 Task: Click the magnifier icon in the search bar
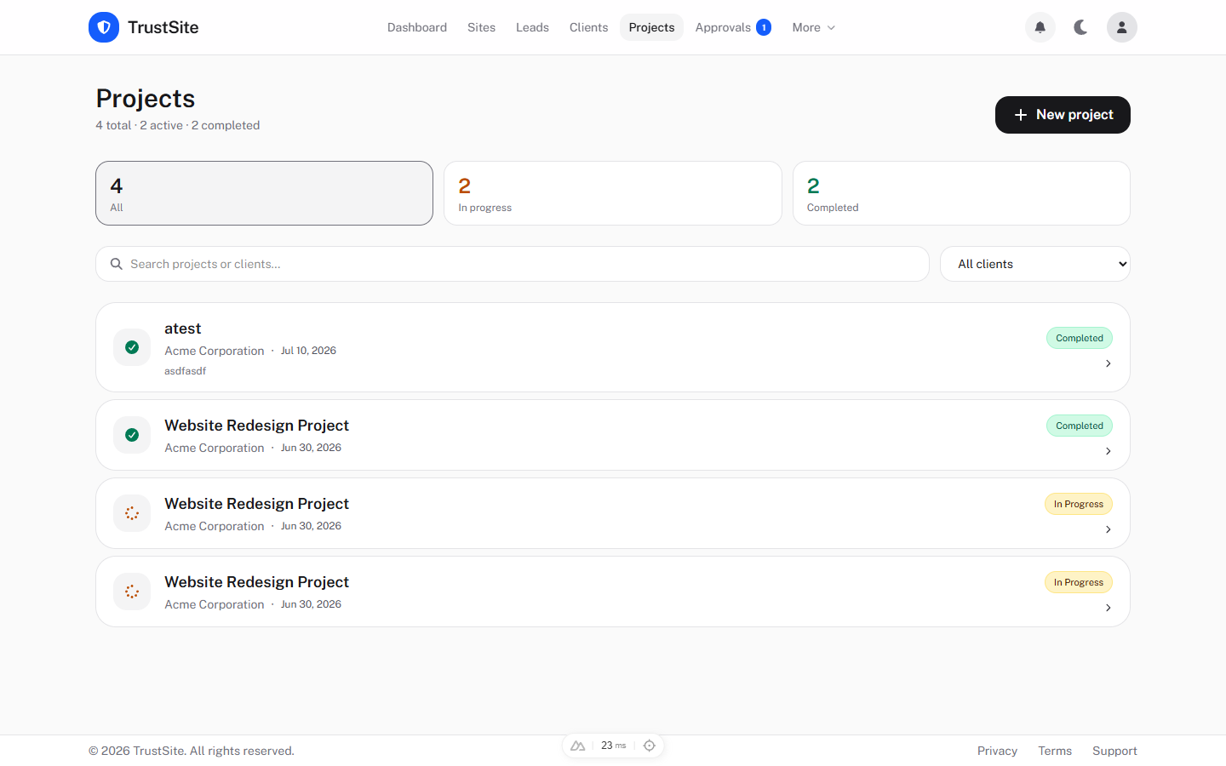(x=117, y=264)
